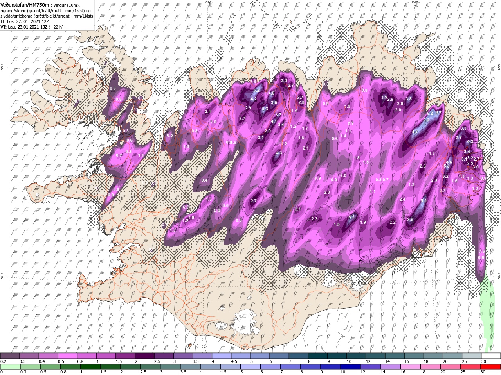Pick the dark purple snow swatch between 2 and 2.5
The width and height of the screenshot is (501, 375).
[145, 356]
